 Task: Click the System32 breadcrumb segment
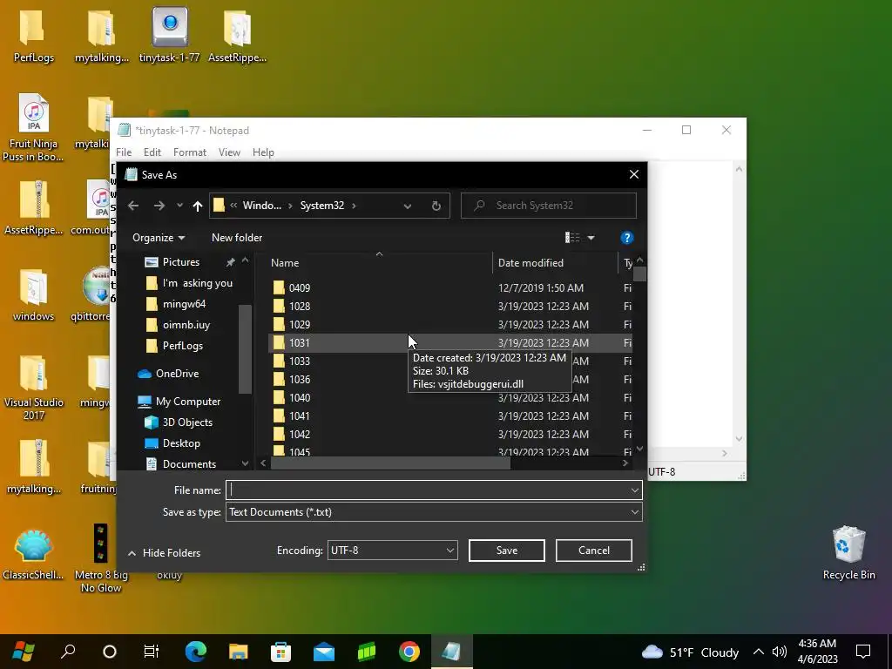click(x=322, y=206)
